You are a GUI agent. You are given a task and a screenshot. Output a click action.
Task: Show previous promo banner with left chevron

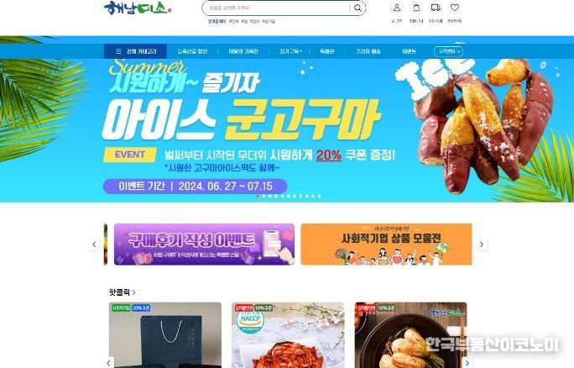tap(95, 244)
